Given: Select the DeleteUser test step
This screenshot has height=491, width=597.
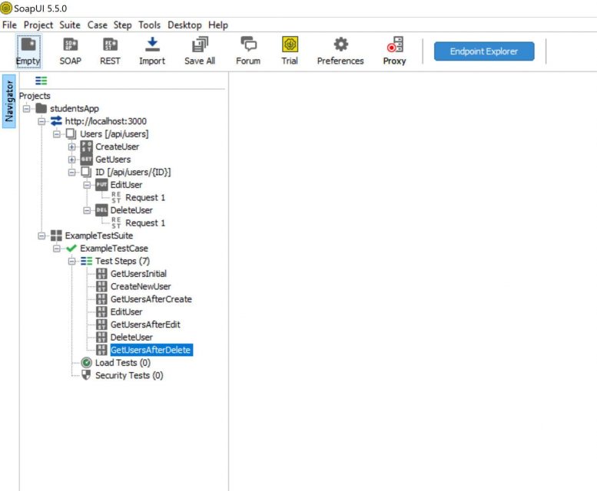Looking at the screenshot, I should (x=131, y=338).
